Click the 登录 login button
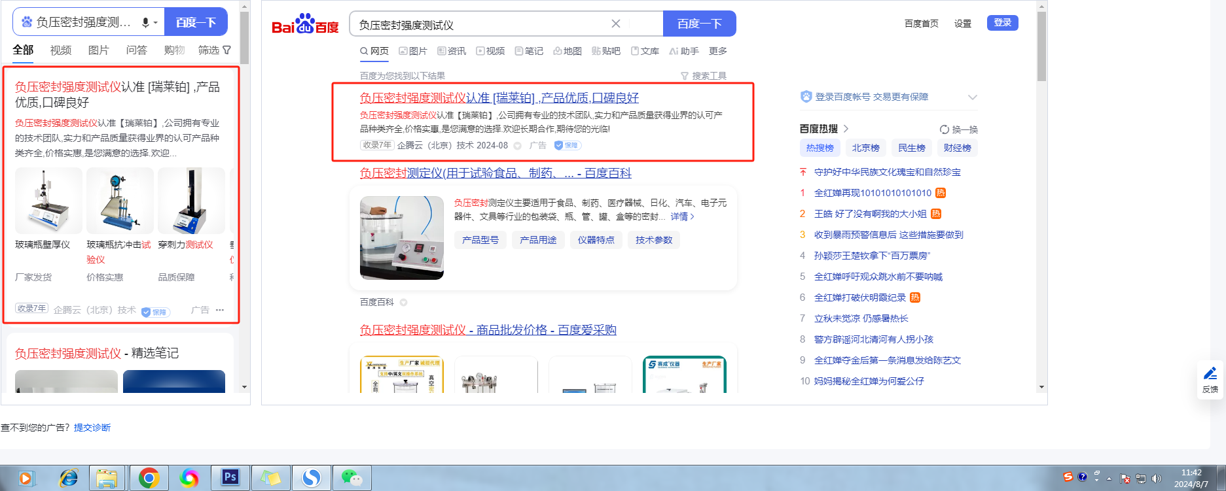This screenshot has height=491, width=1226. [x=1002, y=23]
